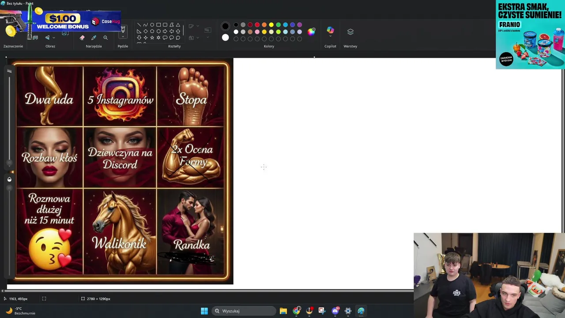The height and width of the screenshot is (318, 565).
Task: Choose the hexagon shape
Action: pyautogui.click(x=158, y=31)
